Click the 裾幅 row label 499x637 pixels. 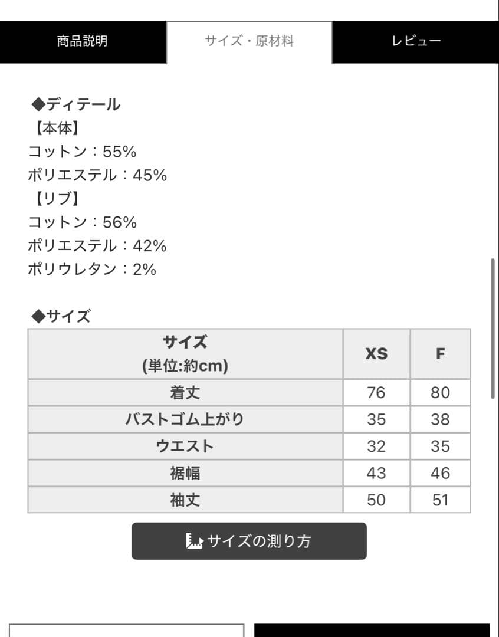185,473
